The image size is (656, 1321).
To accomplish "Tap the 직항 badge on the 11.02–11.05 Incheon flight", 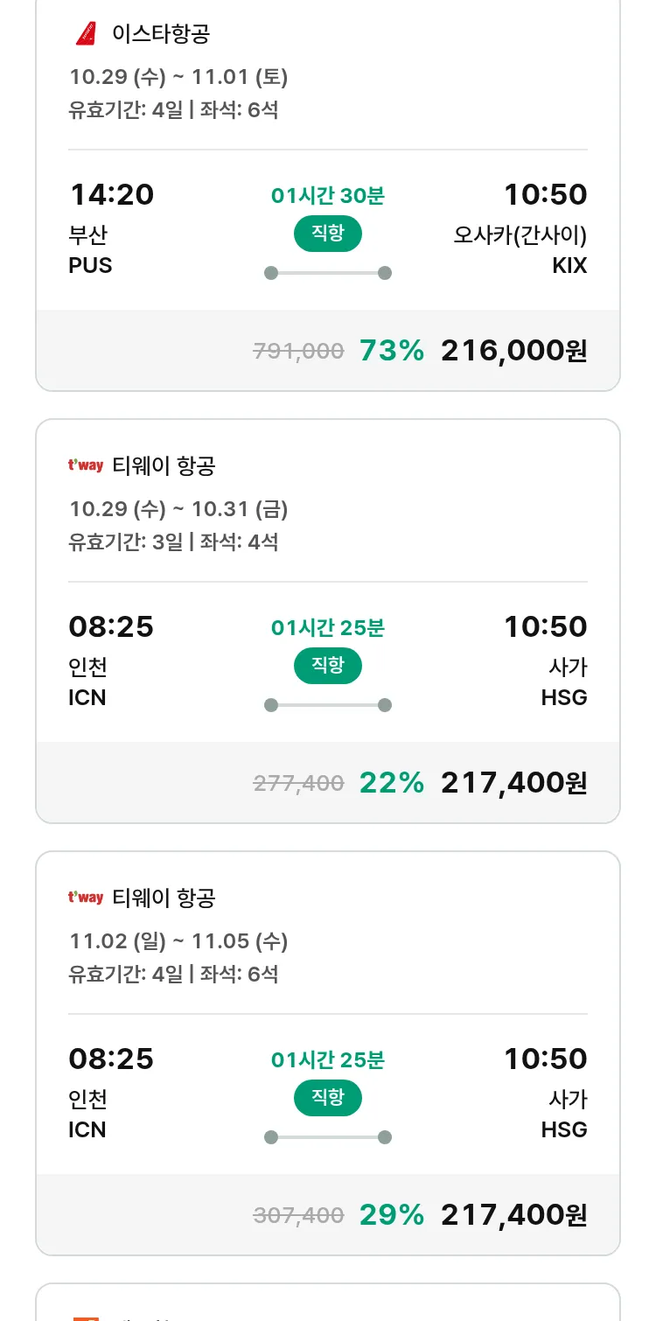I will coord(328,1098).
